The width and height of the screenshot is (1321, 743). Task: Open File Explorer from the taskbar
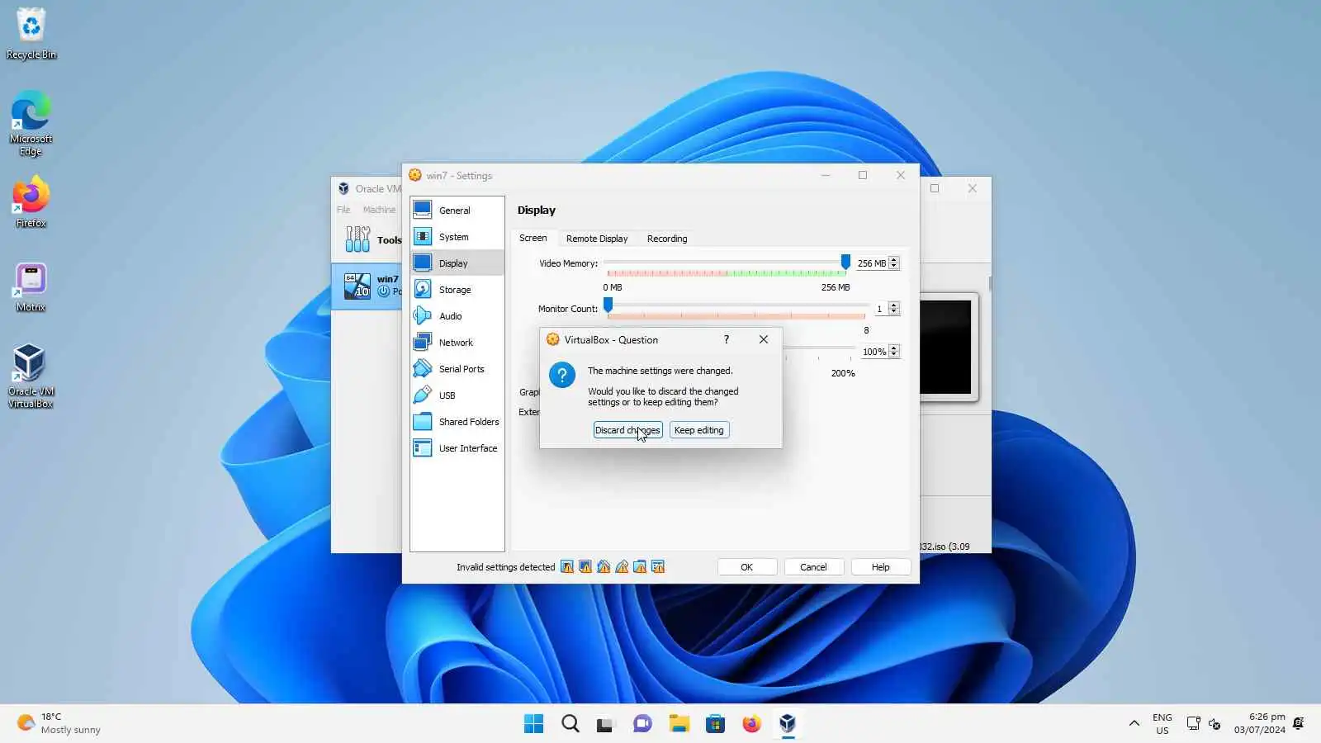(679, 724)
